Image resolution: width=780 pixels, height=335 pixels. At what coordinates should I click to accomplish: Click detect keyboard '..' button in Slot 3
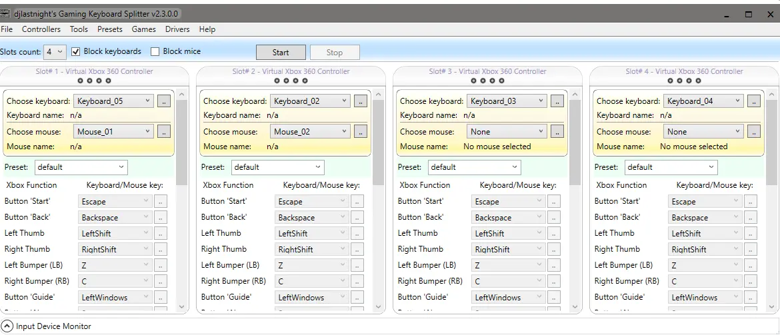point(557,101)
